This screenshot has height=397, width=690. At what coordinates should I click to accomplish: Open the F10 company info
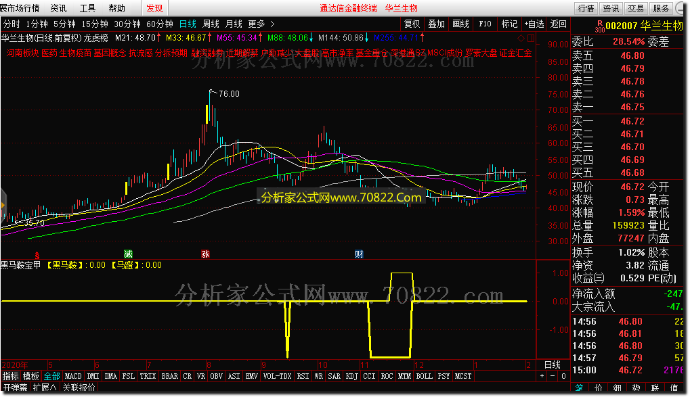tap(485, 24)
